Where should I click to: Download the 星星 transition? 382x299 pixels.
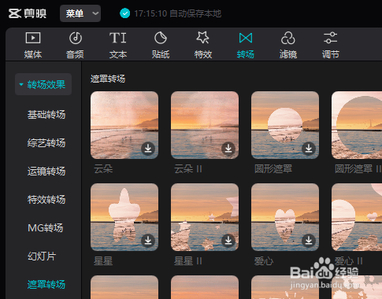[148, 241]
